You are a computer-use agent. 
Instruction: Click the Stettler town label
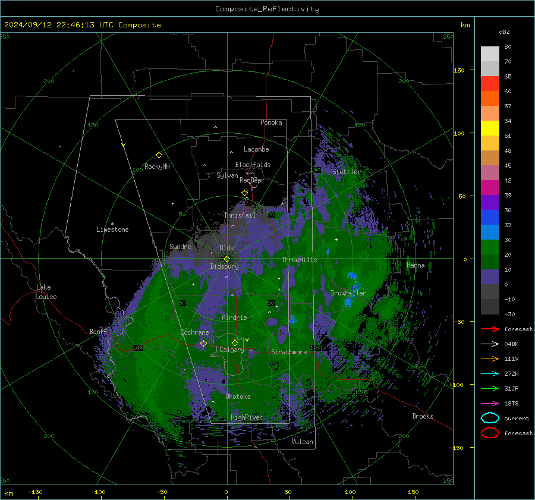pyautogui.click(x=347, y=172)
